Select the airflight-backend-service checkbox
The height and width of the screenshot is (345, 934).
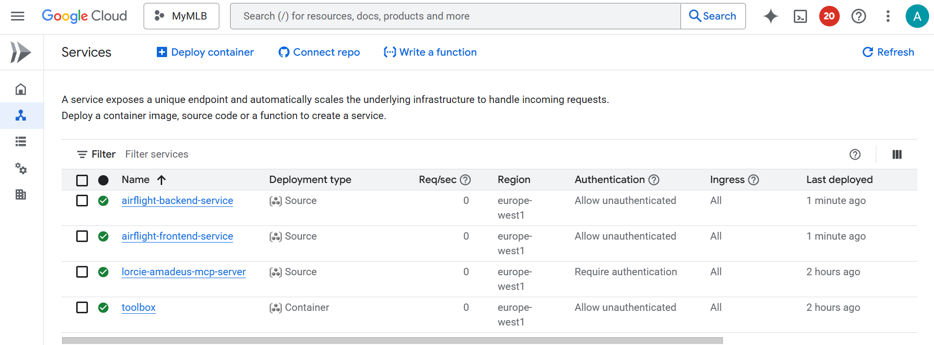coord(82,201)
